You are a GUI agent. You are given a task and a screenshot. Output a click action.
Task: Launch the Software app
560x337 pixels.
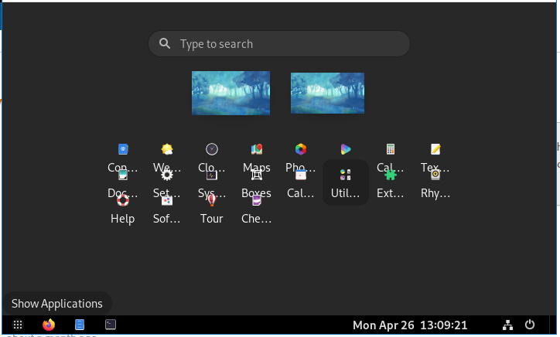point(167,201)
